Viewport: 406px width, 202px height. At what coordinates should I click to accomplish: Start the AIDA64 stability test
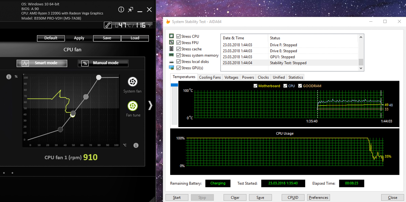tap(177, 197)
